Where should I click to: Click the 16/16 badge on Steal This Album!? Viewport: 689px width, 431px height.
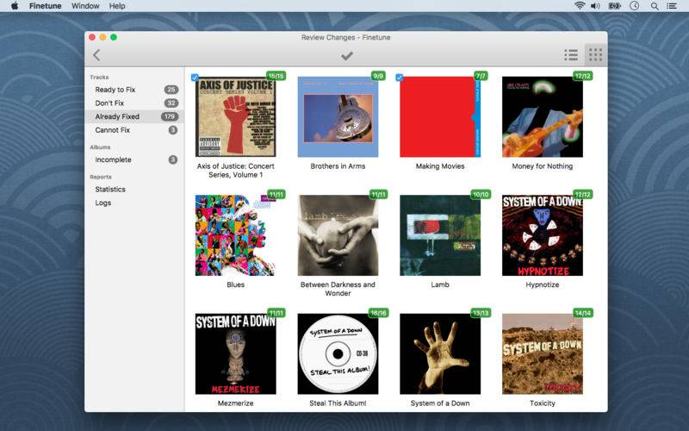coord(378,313)
